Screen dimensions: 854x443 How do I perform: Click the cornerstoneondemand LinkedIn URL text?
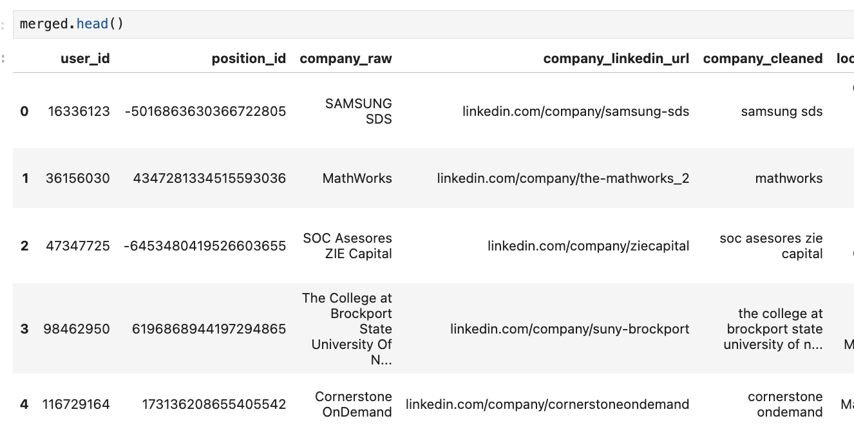[547, 404]
